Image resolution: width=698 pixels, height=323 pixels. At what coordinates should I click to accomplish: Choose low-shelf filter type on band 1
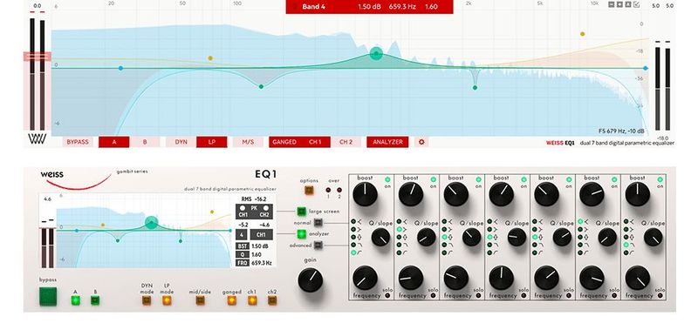tap(353, 221)
